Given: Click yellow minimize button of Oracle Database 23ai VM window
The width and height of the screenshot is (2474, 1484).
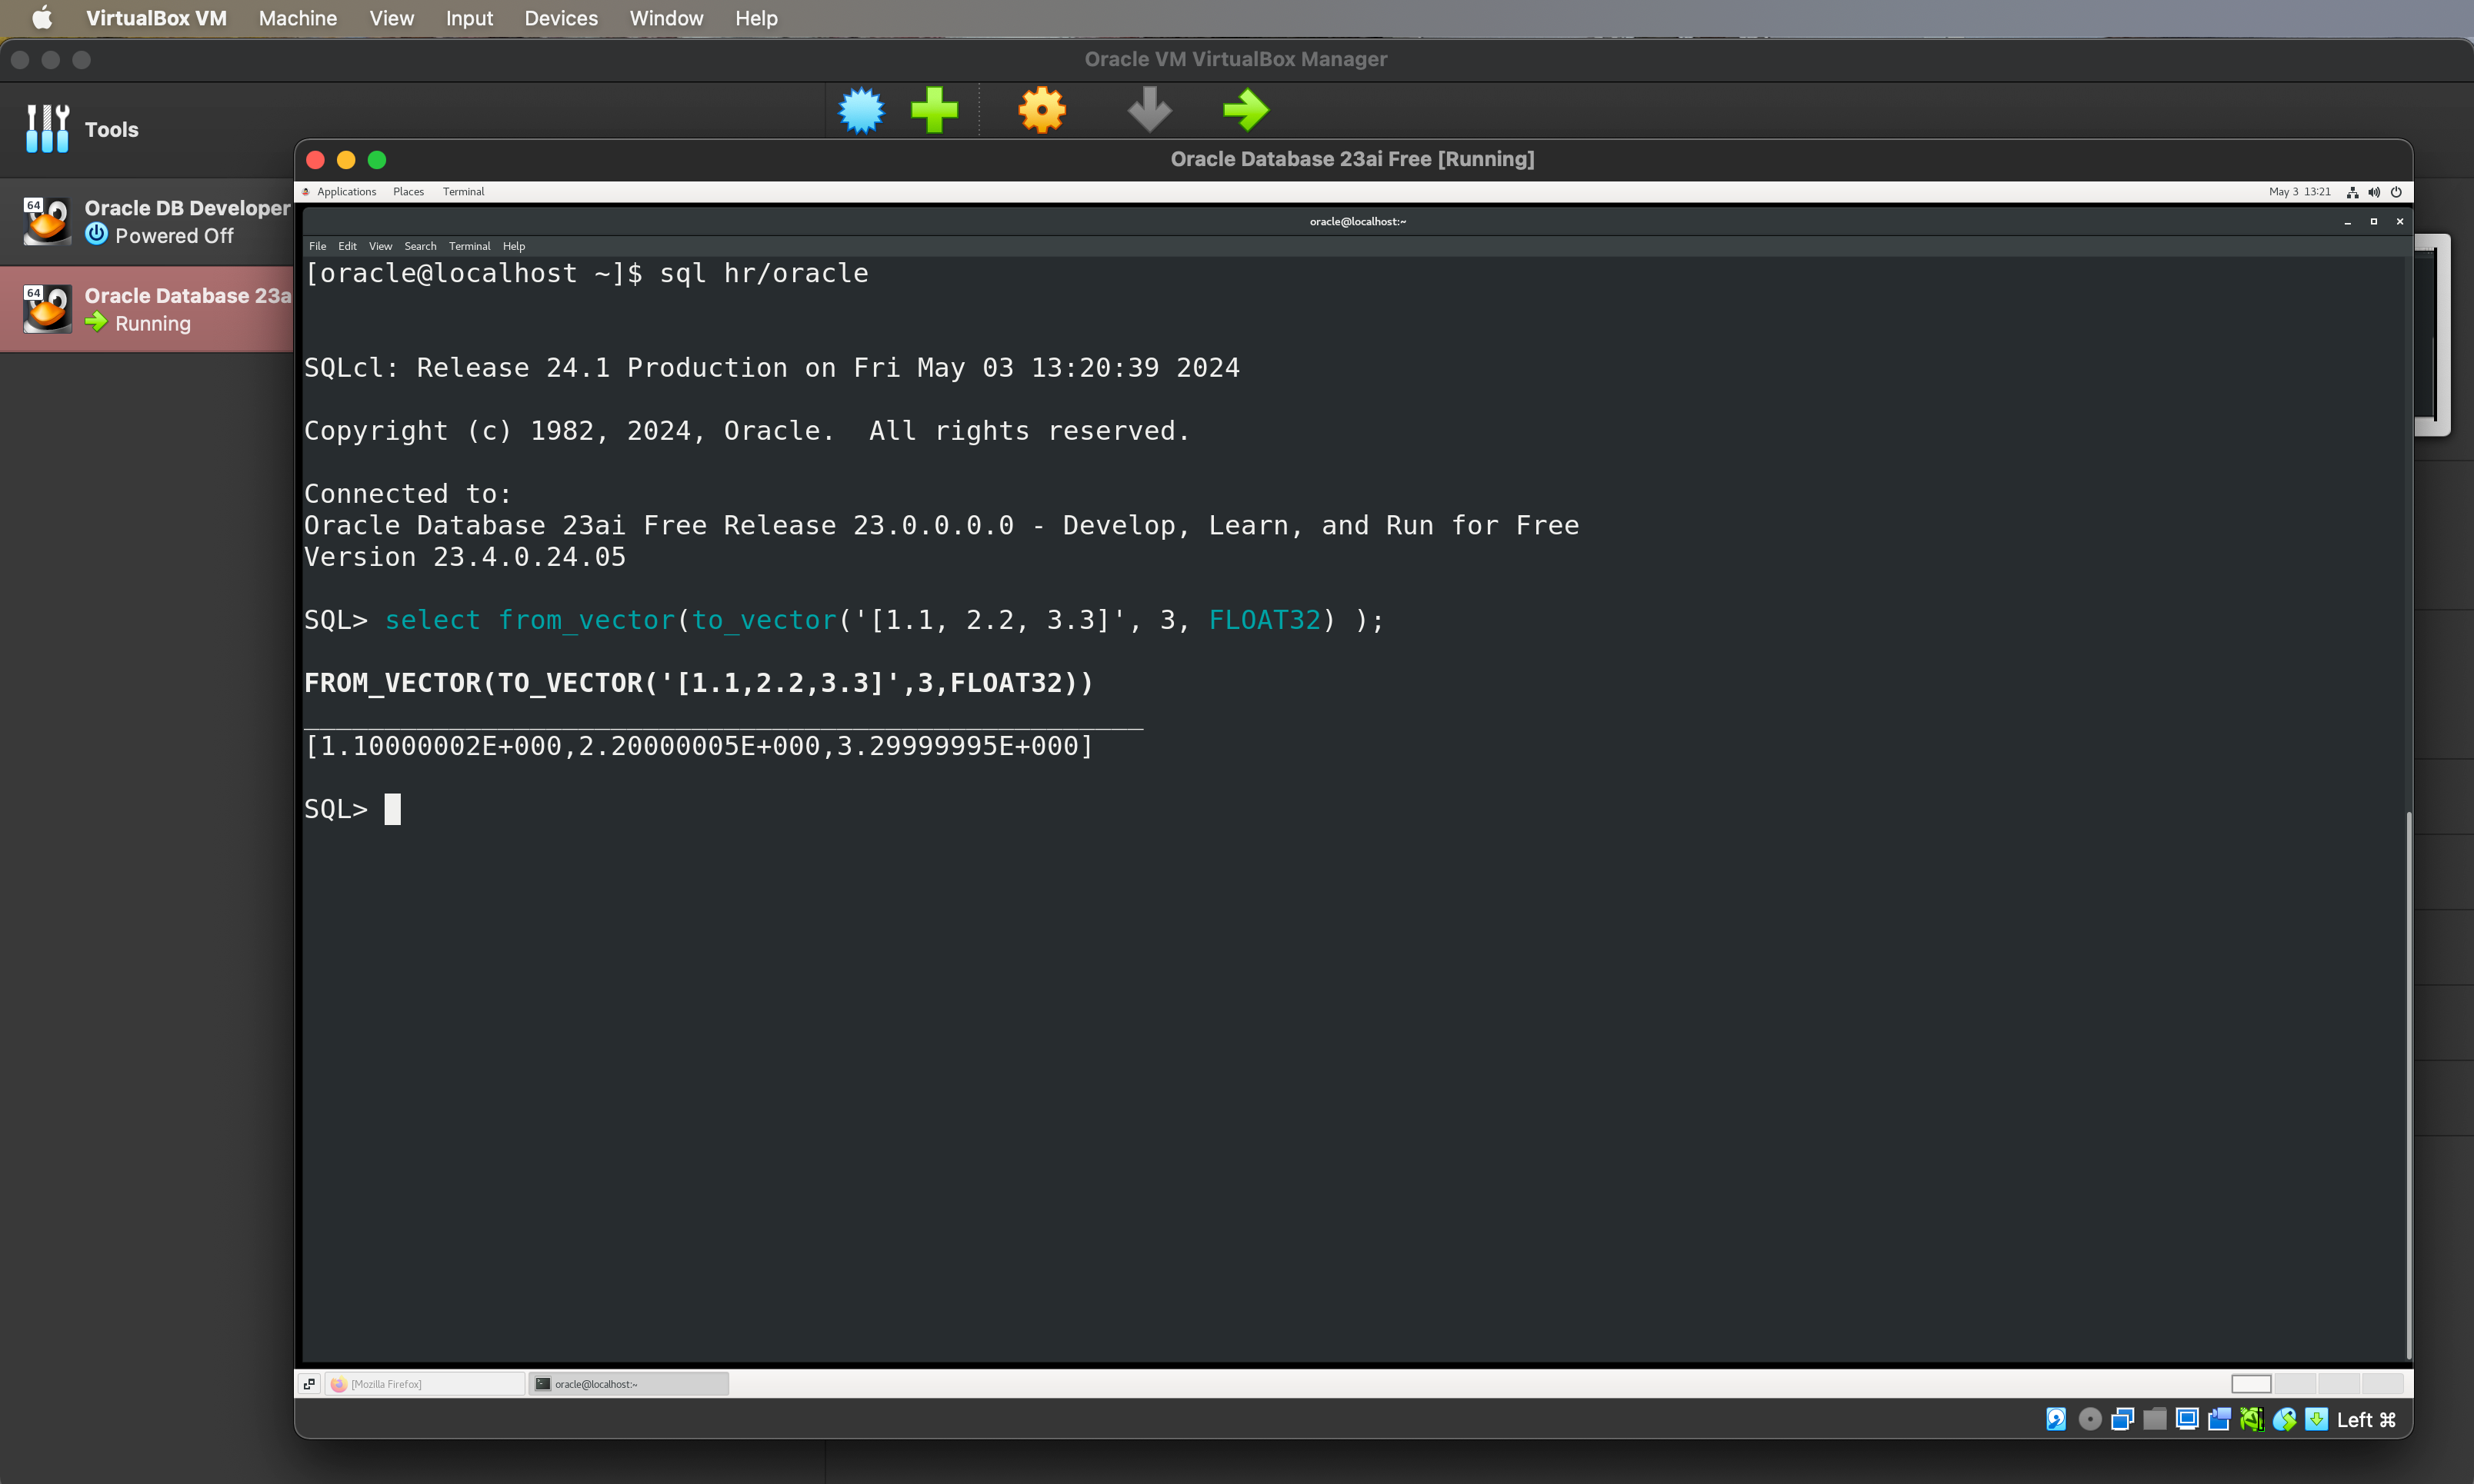Looking at the screenshot, I should pyautogui.click(x=346, y=160).
